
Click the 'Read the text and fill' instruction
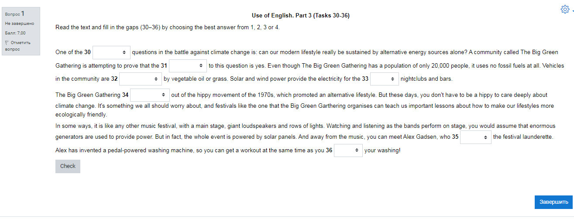tap(168, 27)
